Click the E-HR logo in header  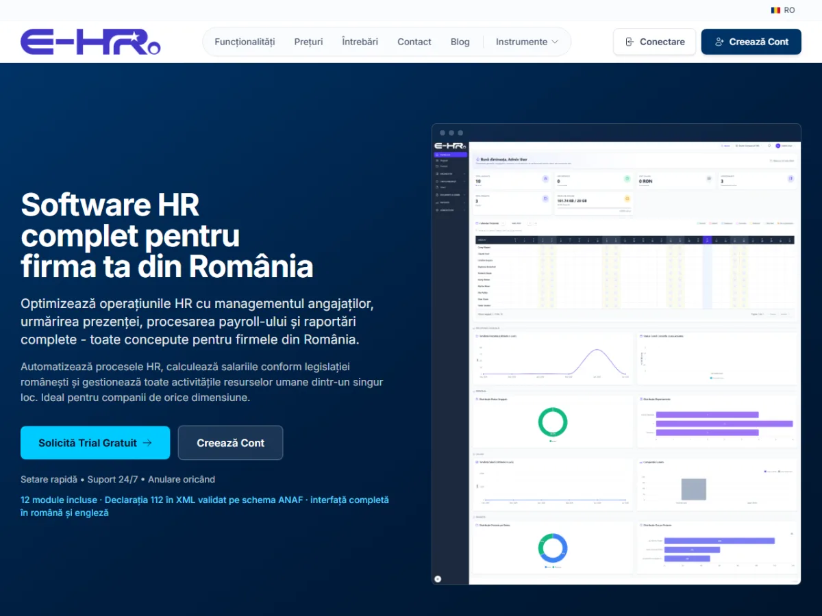click(x=90, y=42)
